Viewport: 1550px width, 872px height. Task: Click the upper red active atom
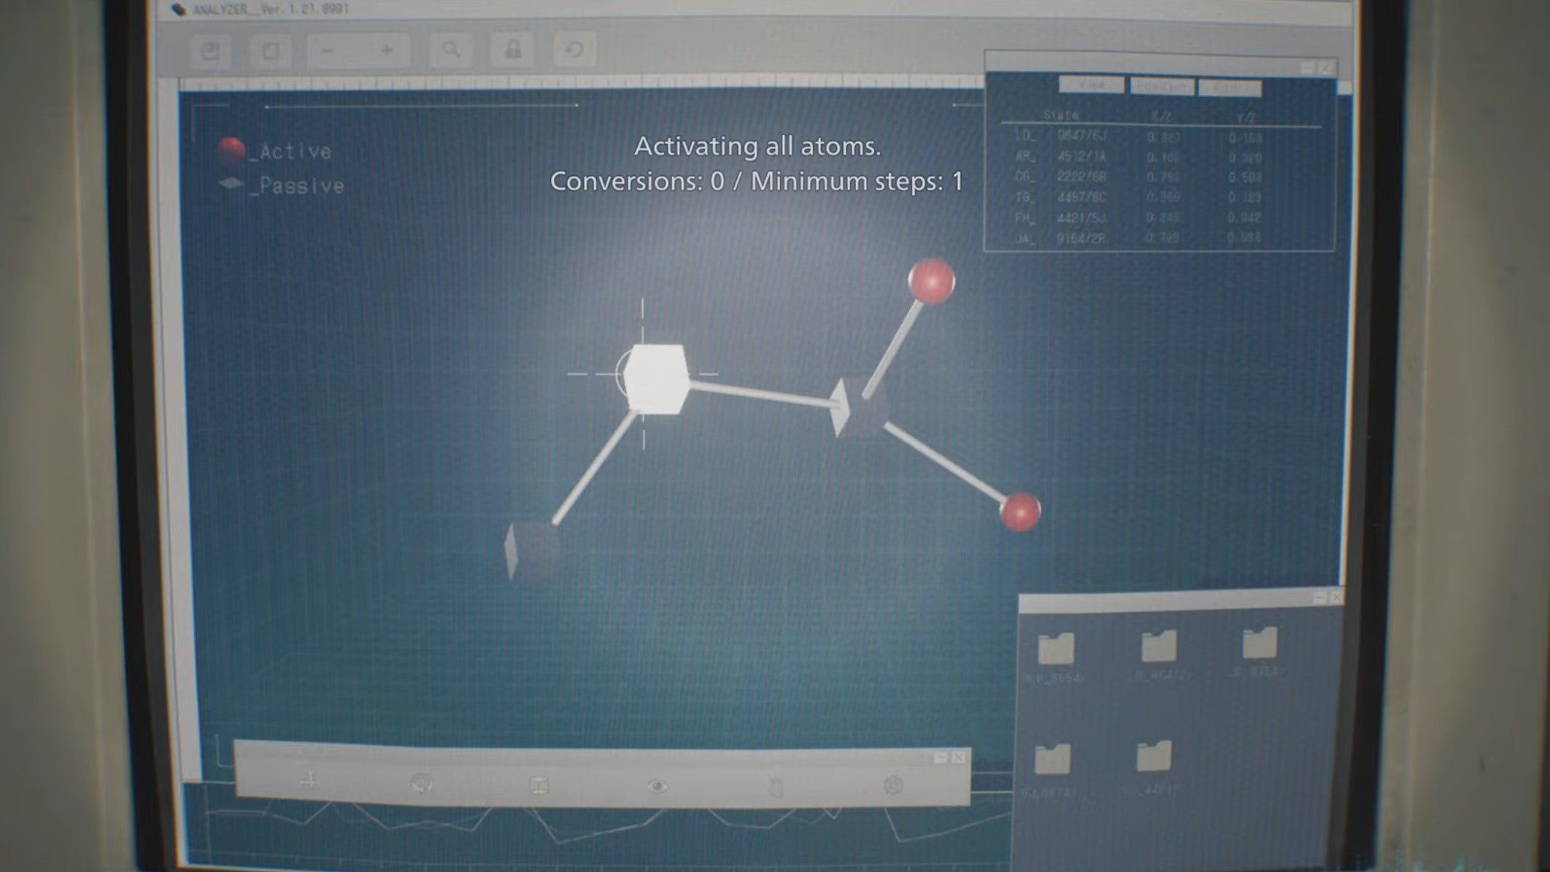(x=931, y=281)
